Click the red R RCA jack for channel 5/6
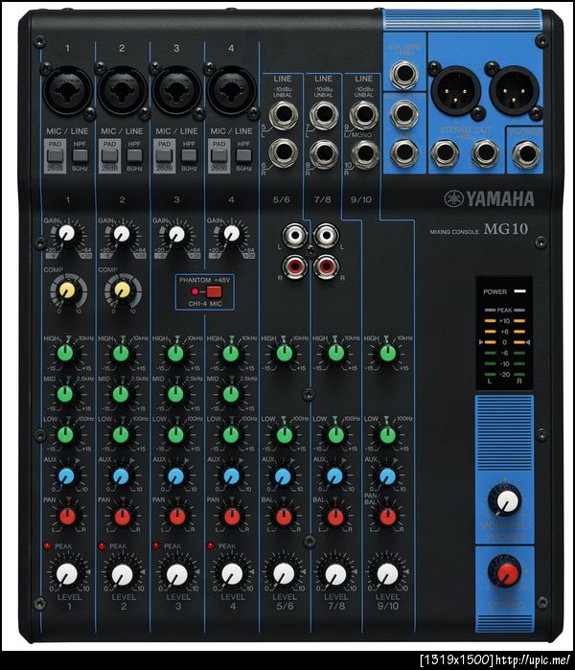This screenshot has height=670, width=575. coord(294,266)
